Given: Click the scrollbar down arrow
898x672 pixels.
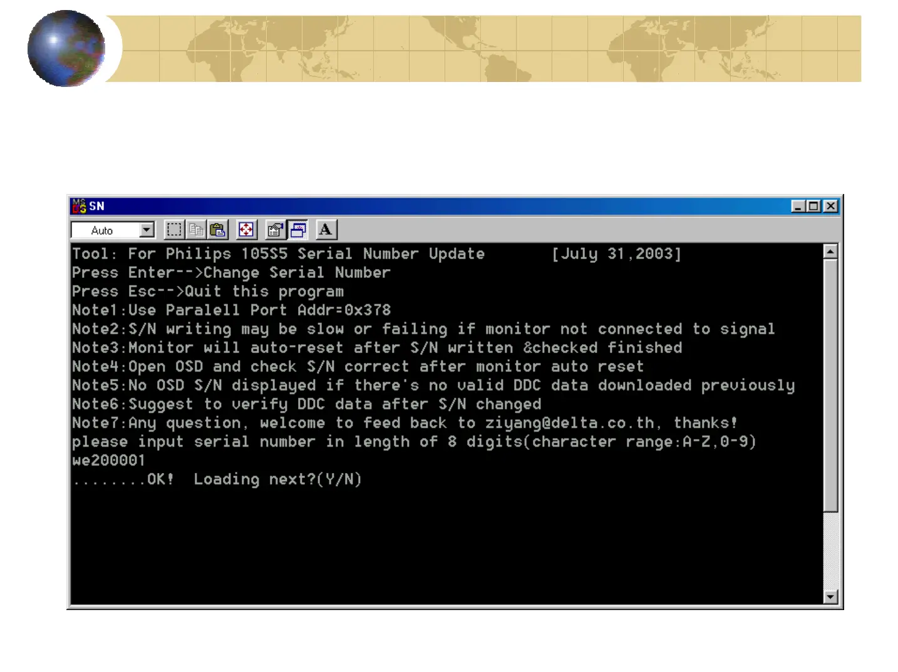Looking at the screenshot, I should 830,597.
